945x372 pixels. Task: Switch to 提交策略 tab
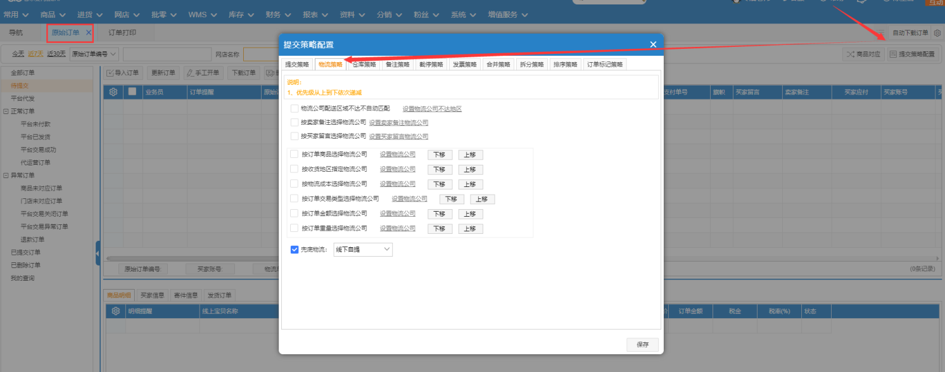(297, 64)
